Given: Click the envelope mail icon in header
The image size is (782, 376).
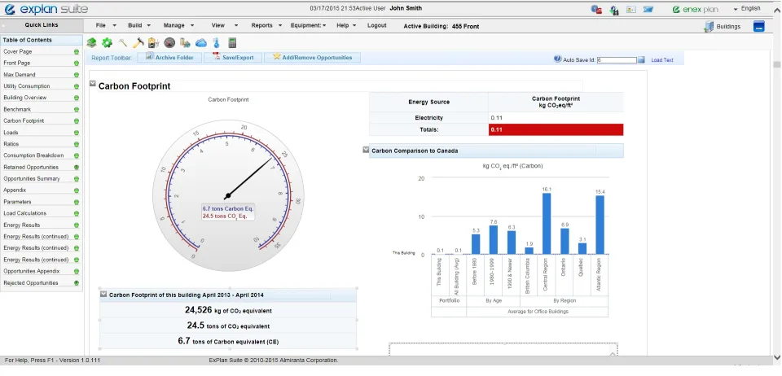Looking at the screenshot, I should 648,10.
